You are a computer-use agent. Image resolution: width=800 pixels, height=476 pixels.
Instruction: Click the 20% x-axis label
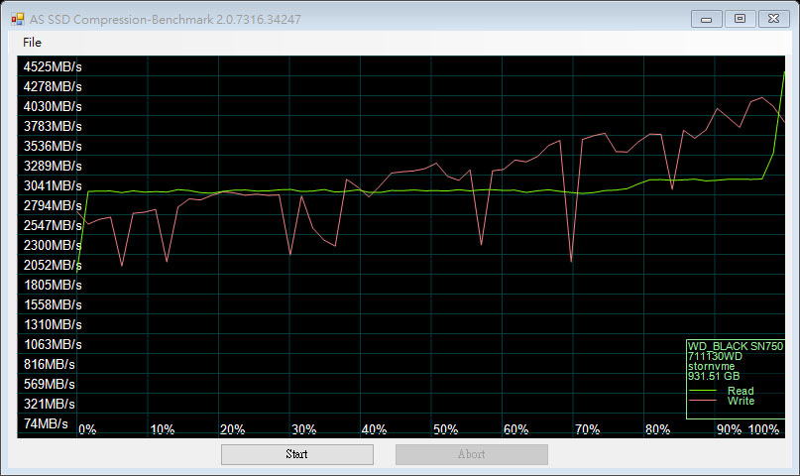tap(233, 429)
